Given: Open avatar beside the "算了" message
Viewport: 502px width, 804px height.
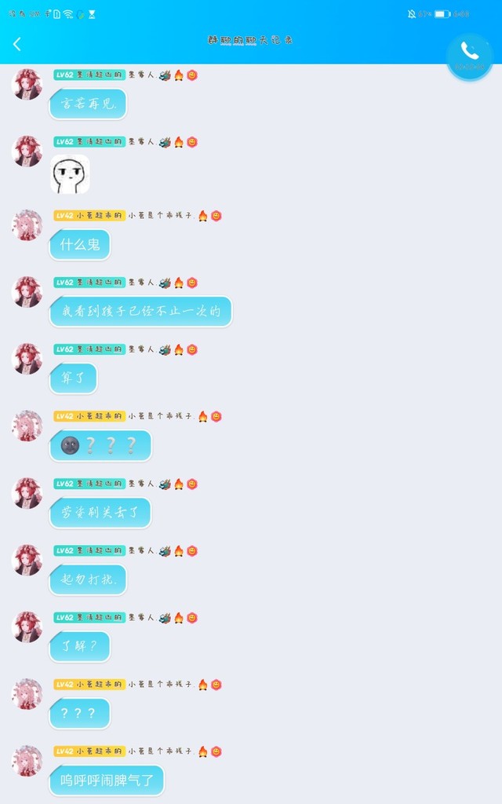Looking at the screenshot, I should point(27,359).
